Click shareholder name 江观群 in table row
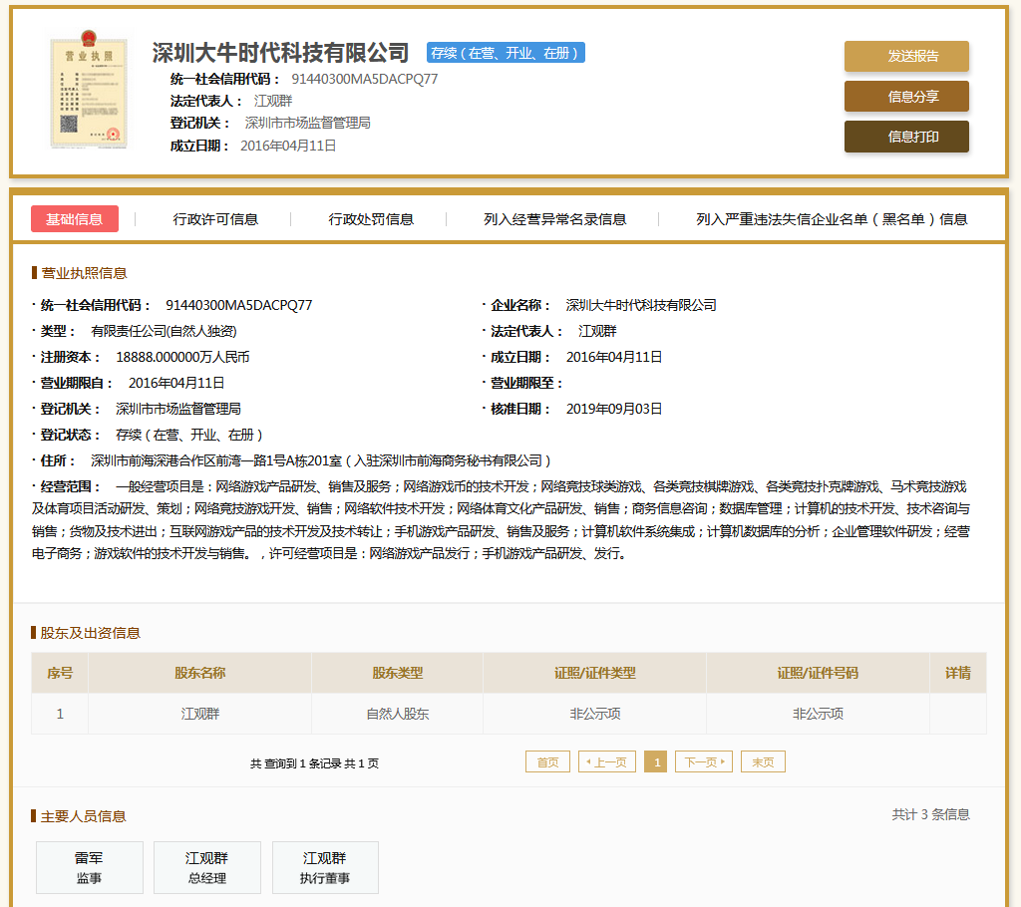 (x=199, y=714)
